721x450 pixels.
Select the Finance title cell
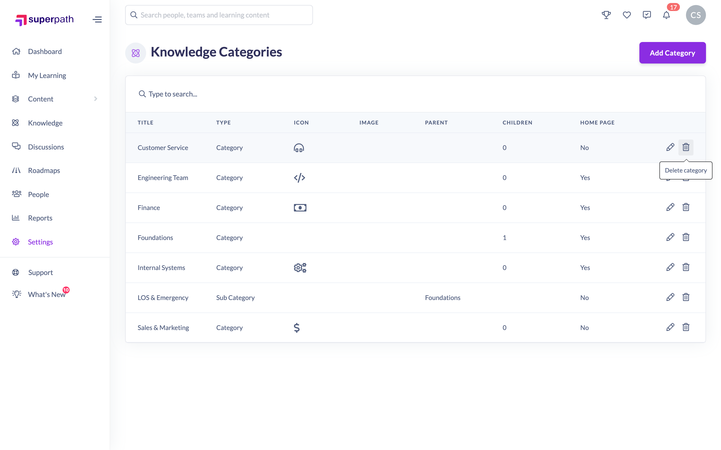coord(149,208)
